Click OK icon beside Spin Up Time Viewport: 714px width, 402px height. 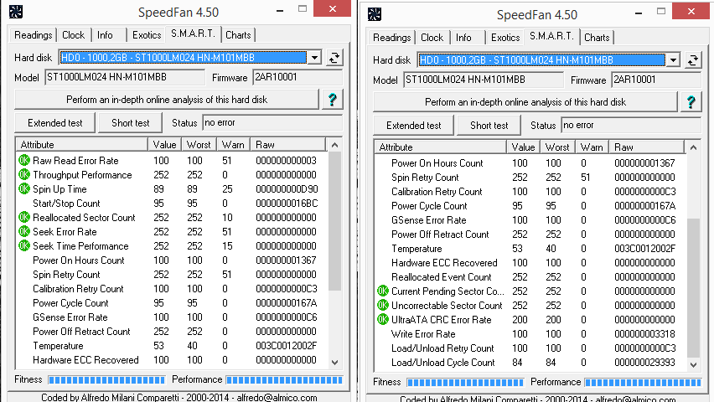(24, 189)
